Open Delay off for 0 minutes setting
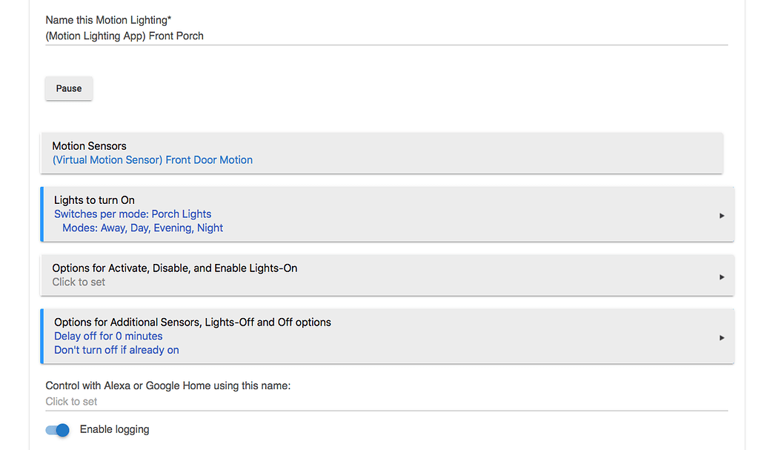Viewport: 767px width, 450px height. [x=108, y=336]
